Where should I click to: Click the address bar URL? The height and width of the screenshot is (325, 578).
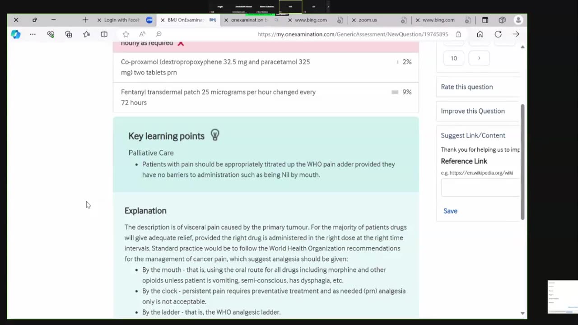tap(353, 34)
